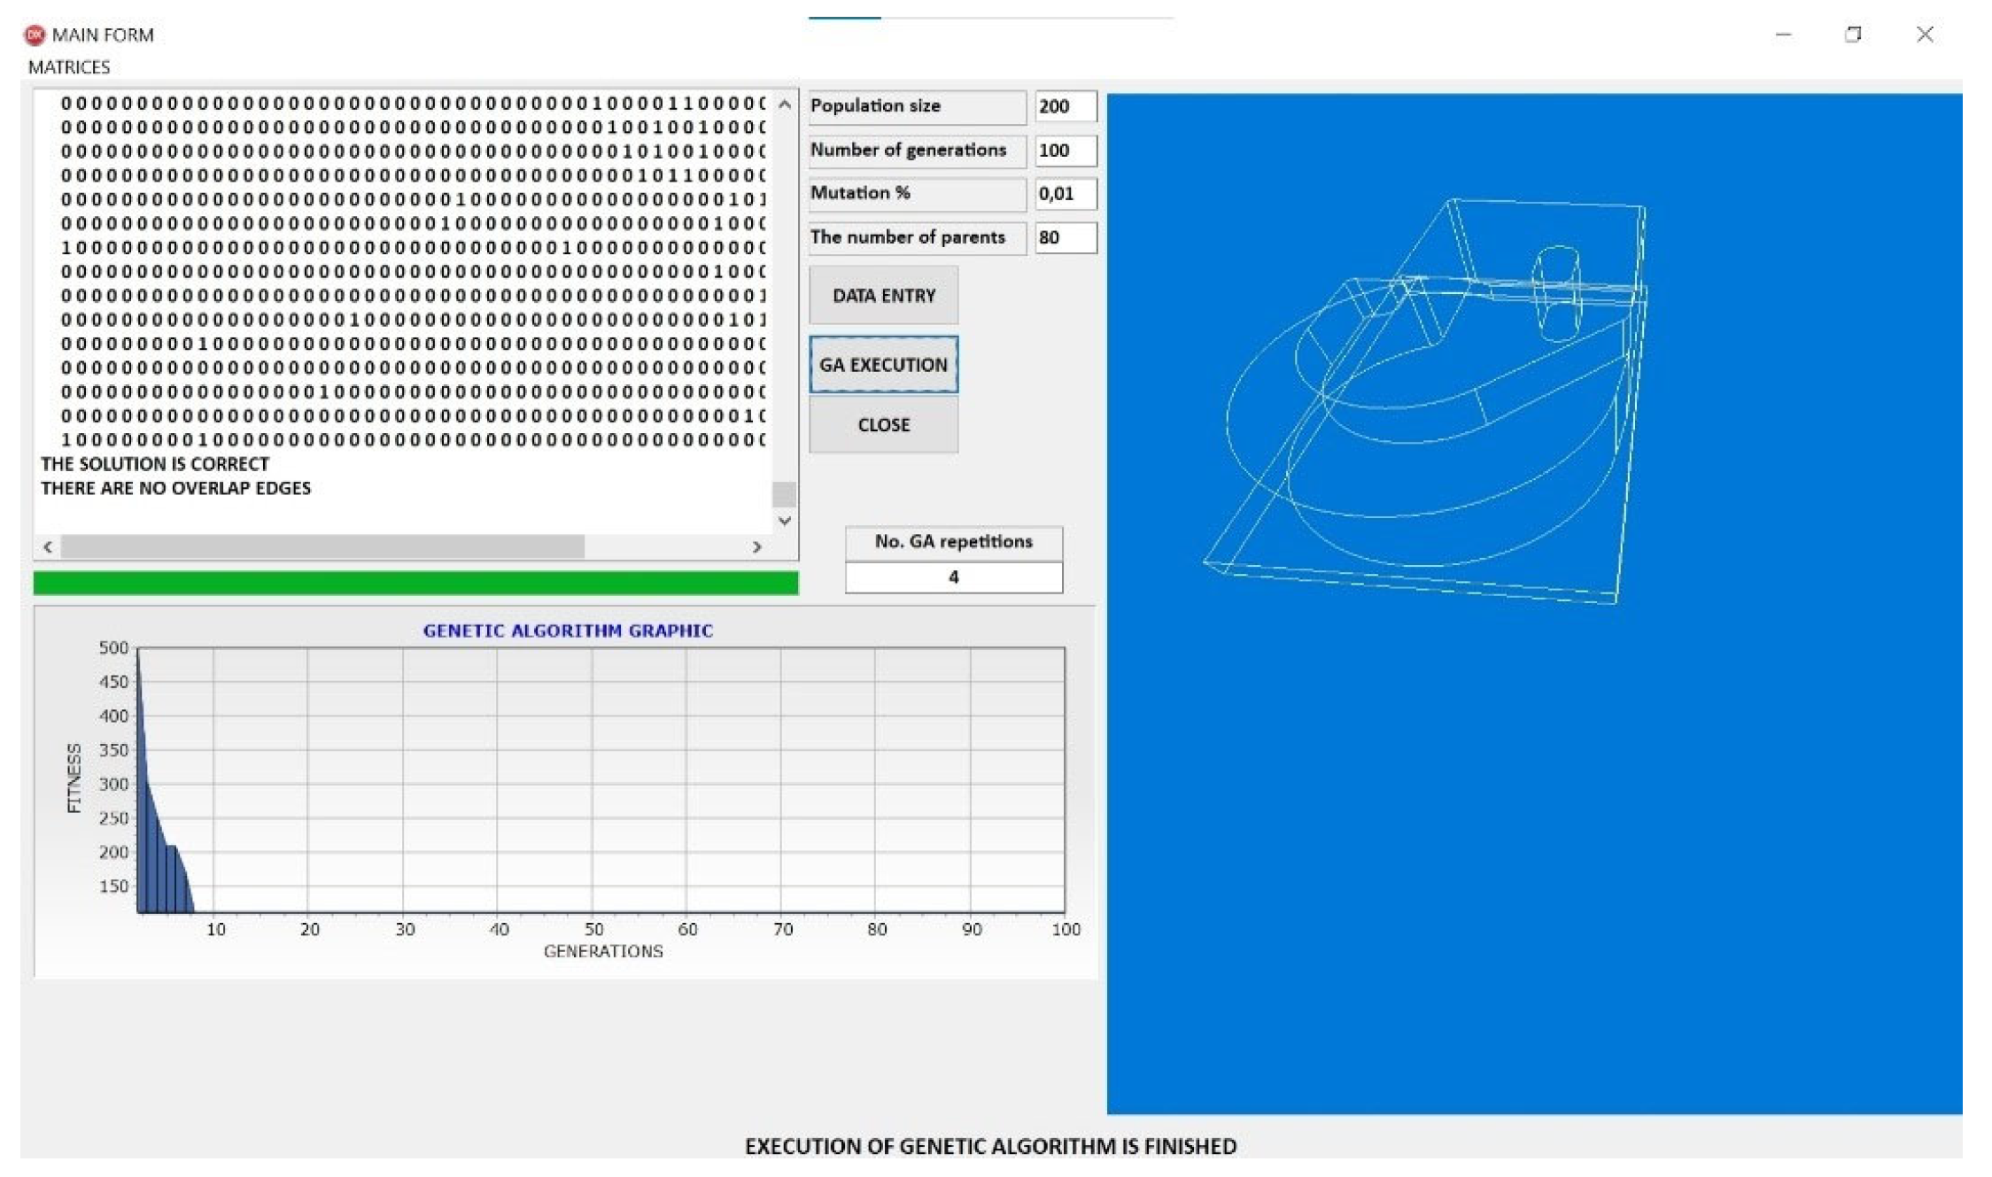This screenshot has height=1177, width=1992.
Task: Close the window with the X icon
Action: (1925, 35)
